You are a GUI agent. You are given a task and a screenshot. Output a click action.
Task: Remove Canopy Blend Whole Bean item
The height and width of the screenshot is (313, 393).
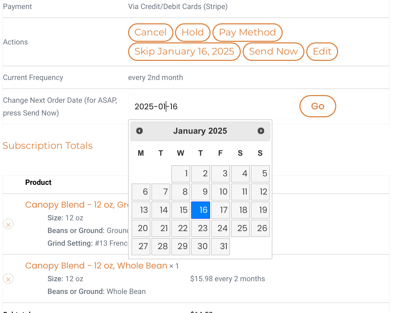click(8, 279)
